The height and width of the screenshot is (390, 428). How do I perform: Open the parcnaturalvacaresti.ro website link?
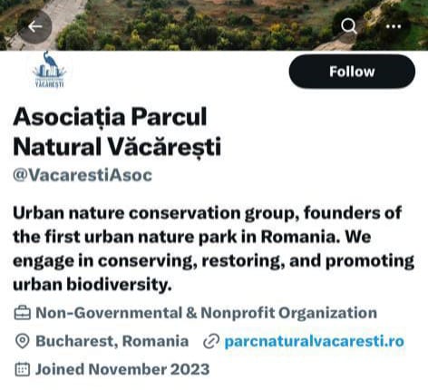(315, 341)
